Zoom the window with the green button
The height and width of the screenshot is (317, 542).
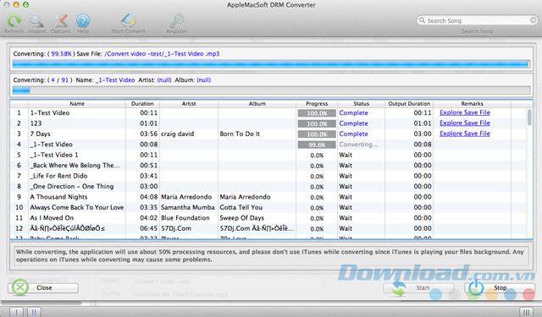[25, 5]
